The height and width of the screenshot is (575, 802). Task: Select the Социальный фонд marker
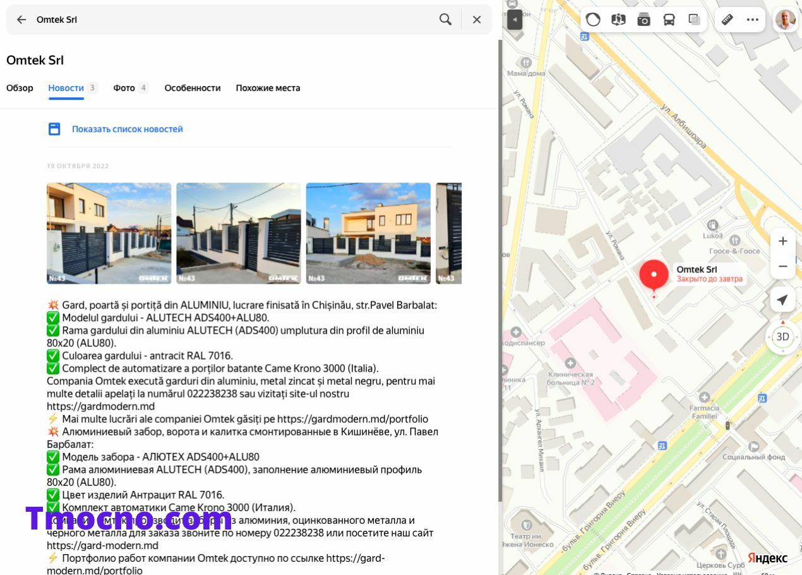pos(753,447)
